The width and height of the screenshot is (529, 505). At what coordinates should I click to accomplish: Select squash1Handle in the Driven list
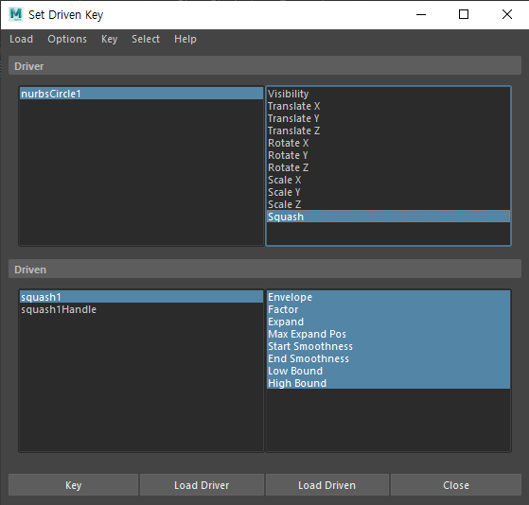click(x=141, y=309)
